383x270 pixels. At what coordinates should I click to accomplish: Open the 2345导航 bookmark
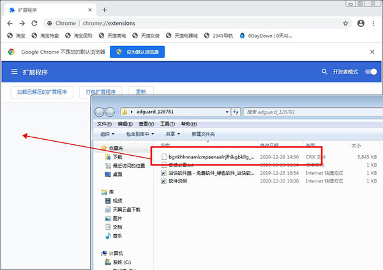218,36
